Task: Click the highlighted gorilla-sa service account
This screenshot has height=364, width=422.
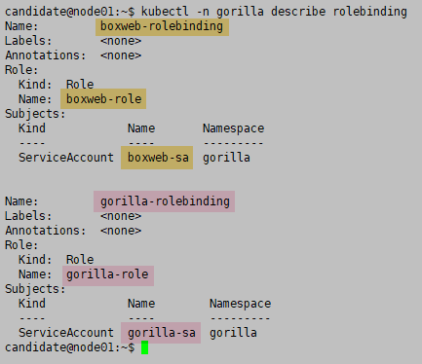Action: [x=161, y=333]
